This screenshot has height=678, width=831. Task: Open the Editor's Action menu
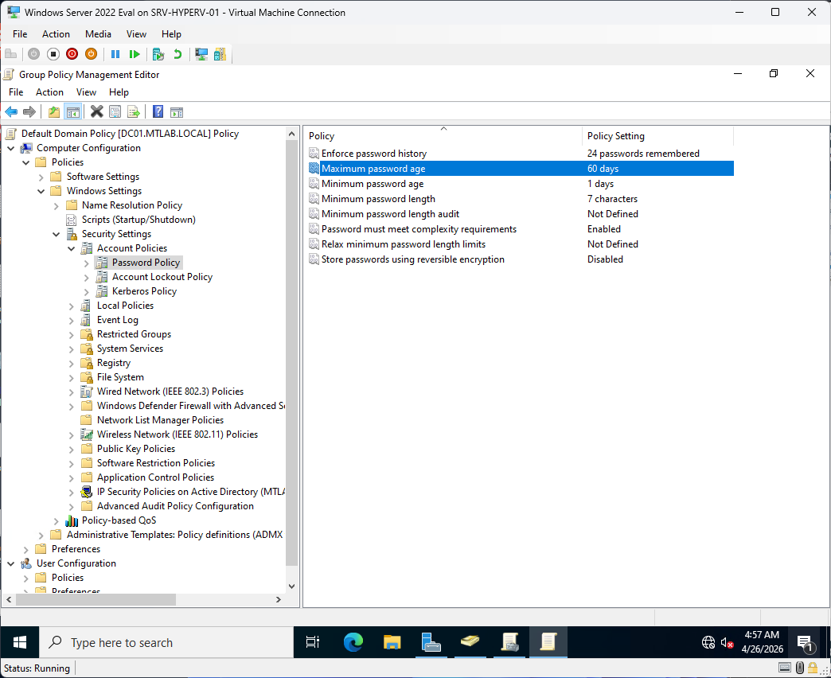[49, 92]
